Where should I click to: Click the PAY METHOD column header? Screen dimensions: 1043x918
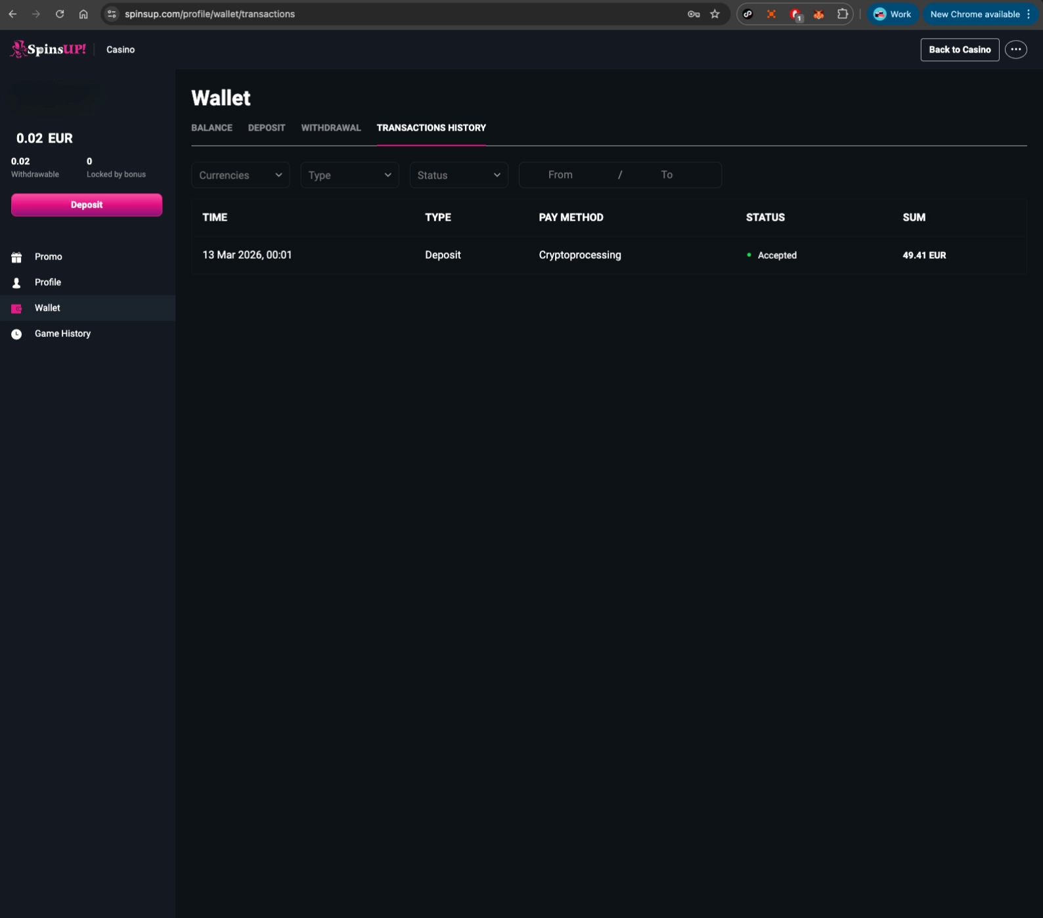pos(571,217)
